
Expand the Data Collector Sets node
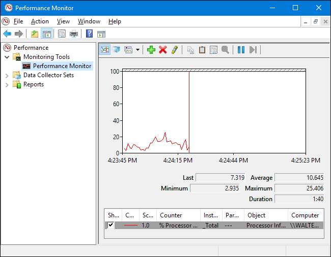[7, 75]
